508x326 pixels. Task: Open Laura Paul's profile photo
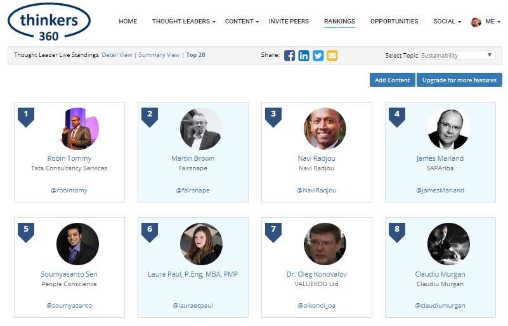coord(201,244)
